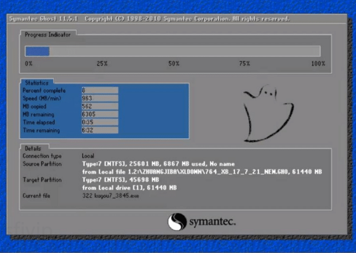Click the Current file kugou7_3845.exe entry
The height and width of the screenshot is (253, 356).
pyautogui.click(x=110, y=196)
